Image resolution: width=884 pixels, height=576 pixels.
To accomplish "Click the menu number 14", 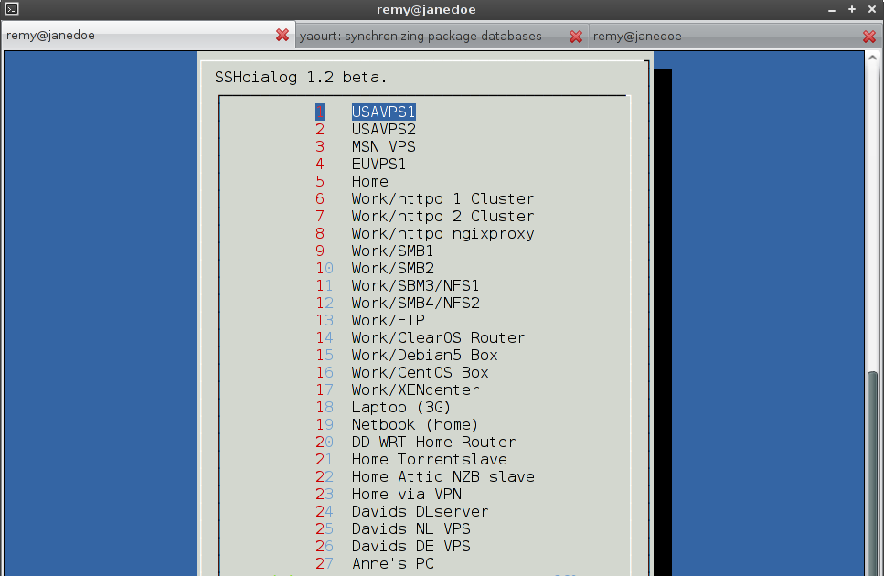I will (325, 338).
